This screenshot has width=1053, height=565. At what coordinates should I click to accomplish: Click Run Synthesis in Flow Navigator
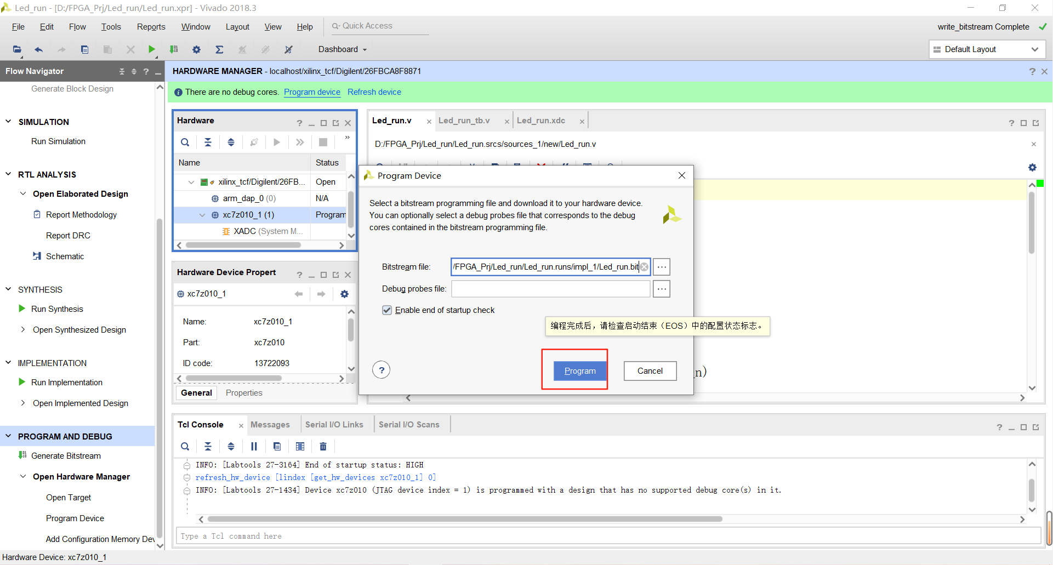click(57, 309)
